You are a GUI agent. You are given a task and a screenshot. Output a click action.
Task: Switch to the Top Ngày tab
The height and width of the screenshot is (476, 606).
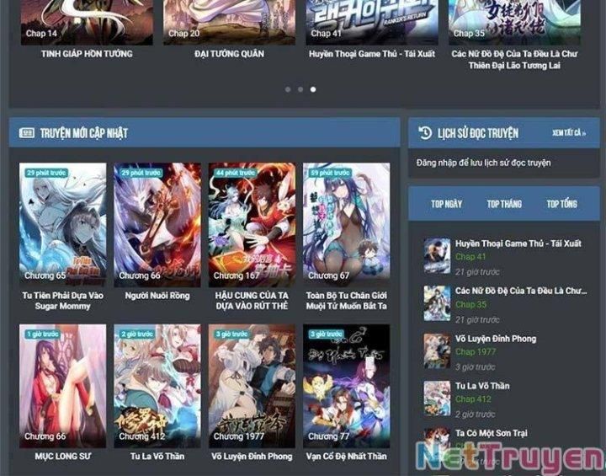pos(446,204)
